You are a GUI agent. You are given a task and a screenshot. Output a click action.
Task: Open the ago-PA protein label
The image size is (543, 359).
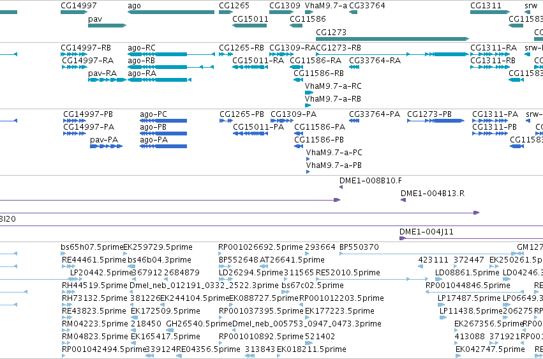154,140
